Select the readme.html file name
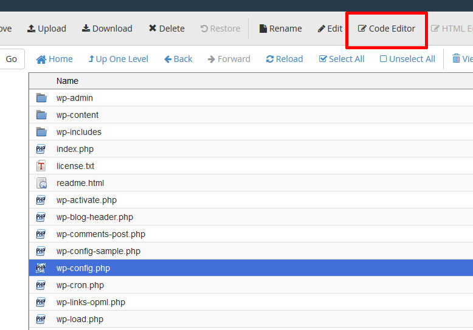 [80, 183]
